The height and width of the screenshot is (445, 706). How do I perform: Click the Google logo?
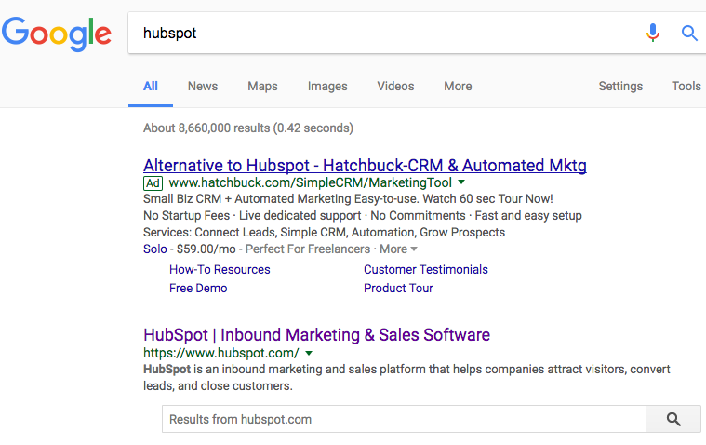pyautogui.click(x=57, y=34)
